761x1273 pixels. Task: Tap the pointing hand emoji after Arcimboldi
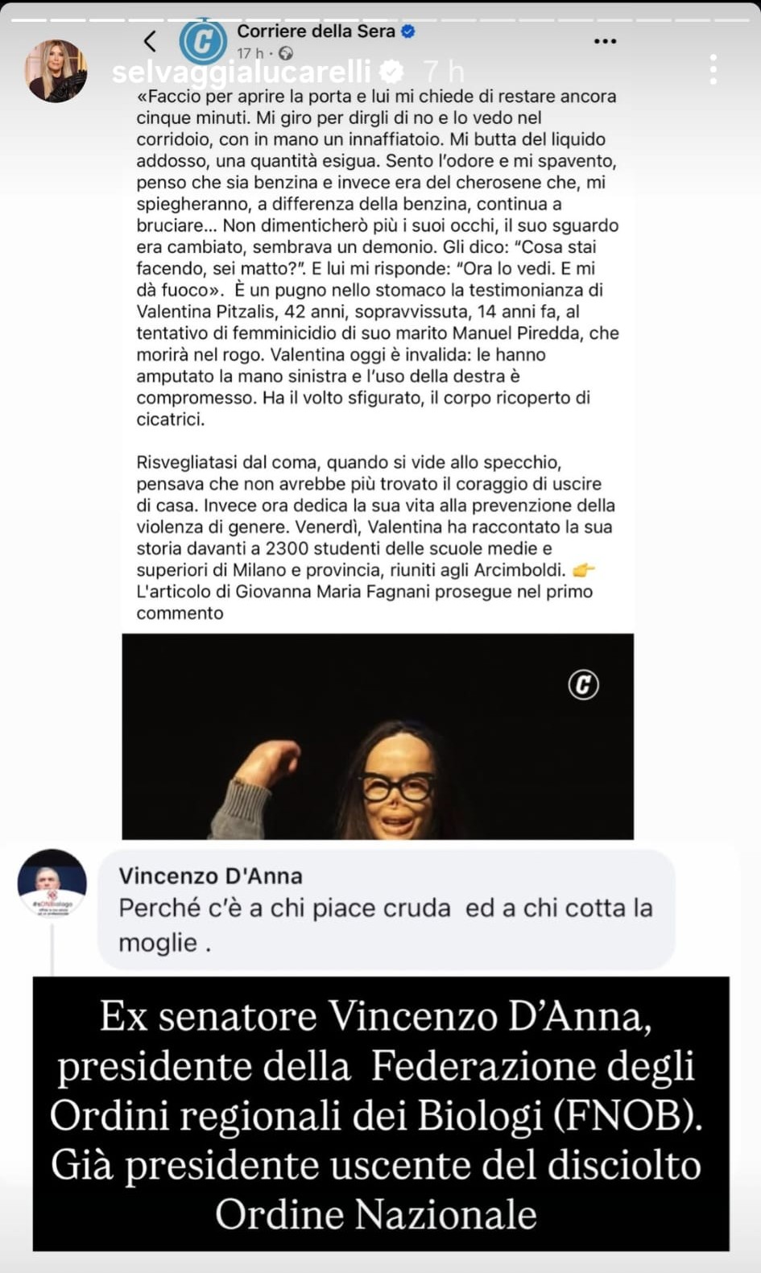(x=583, y=570)
